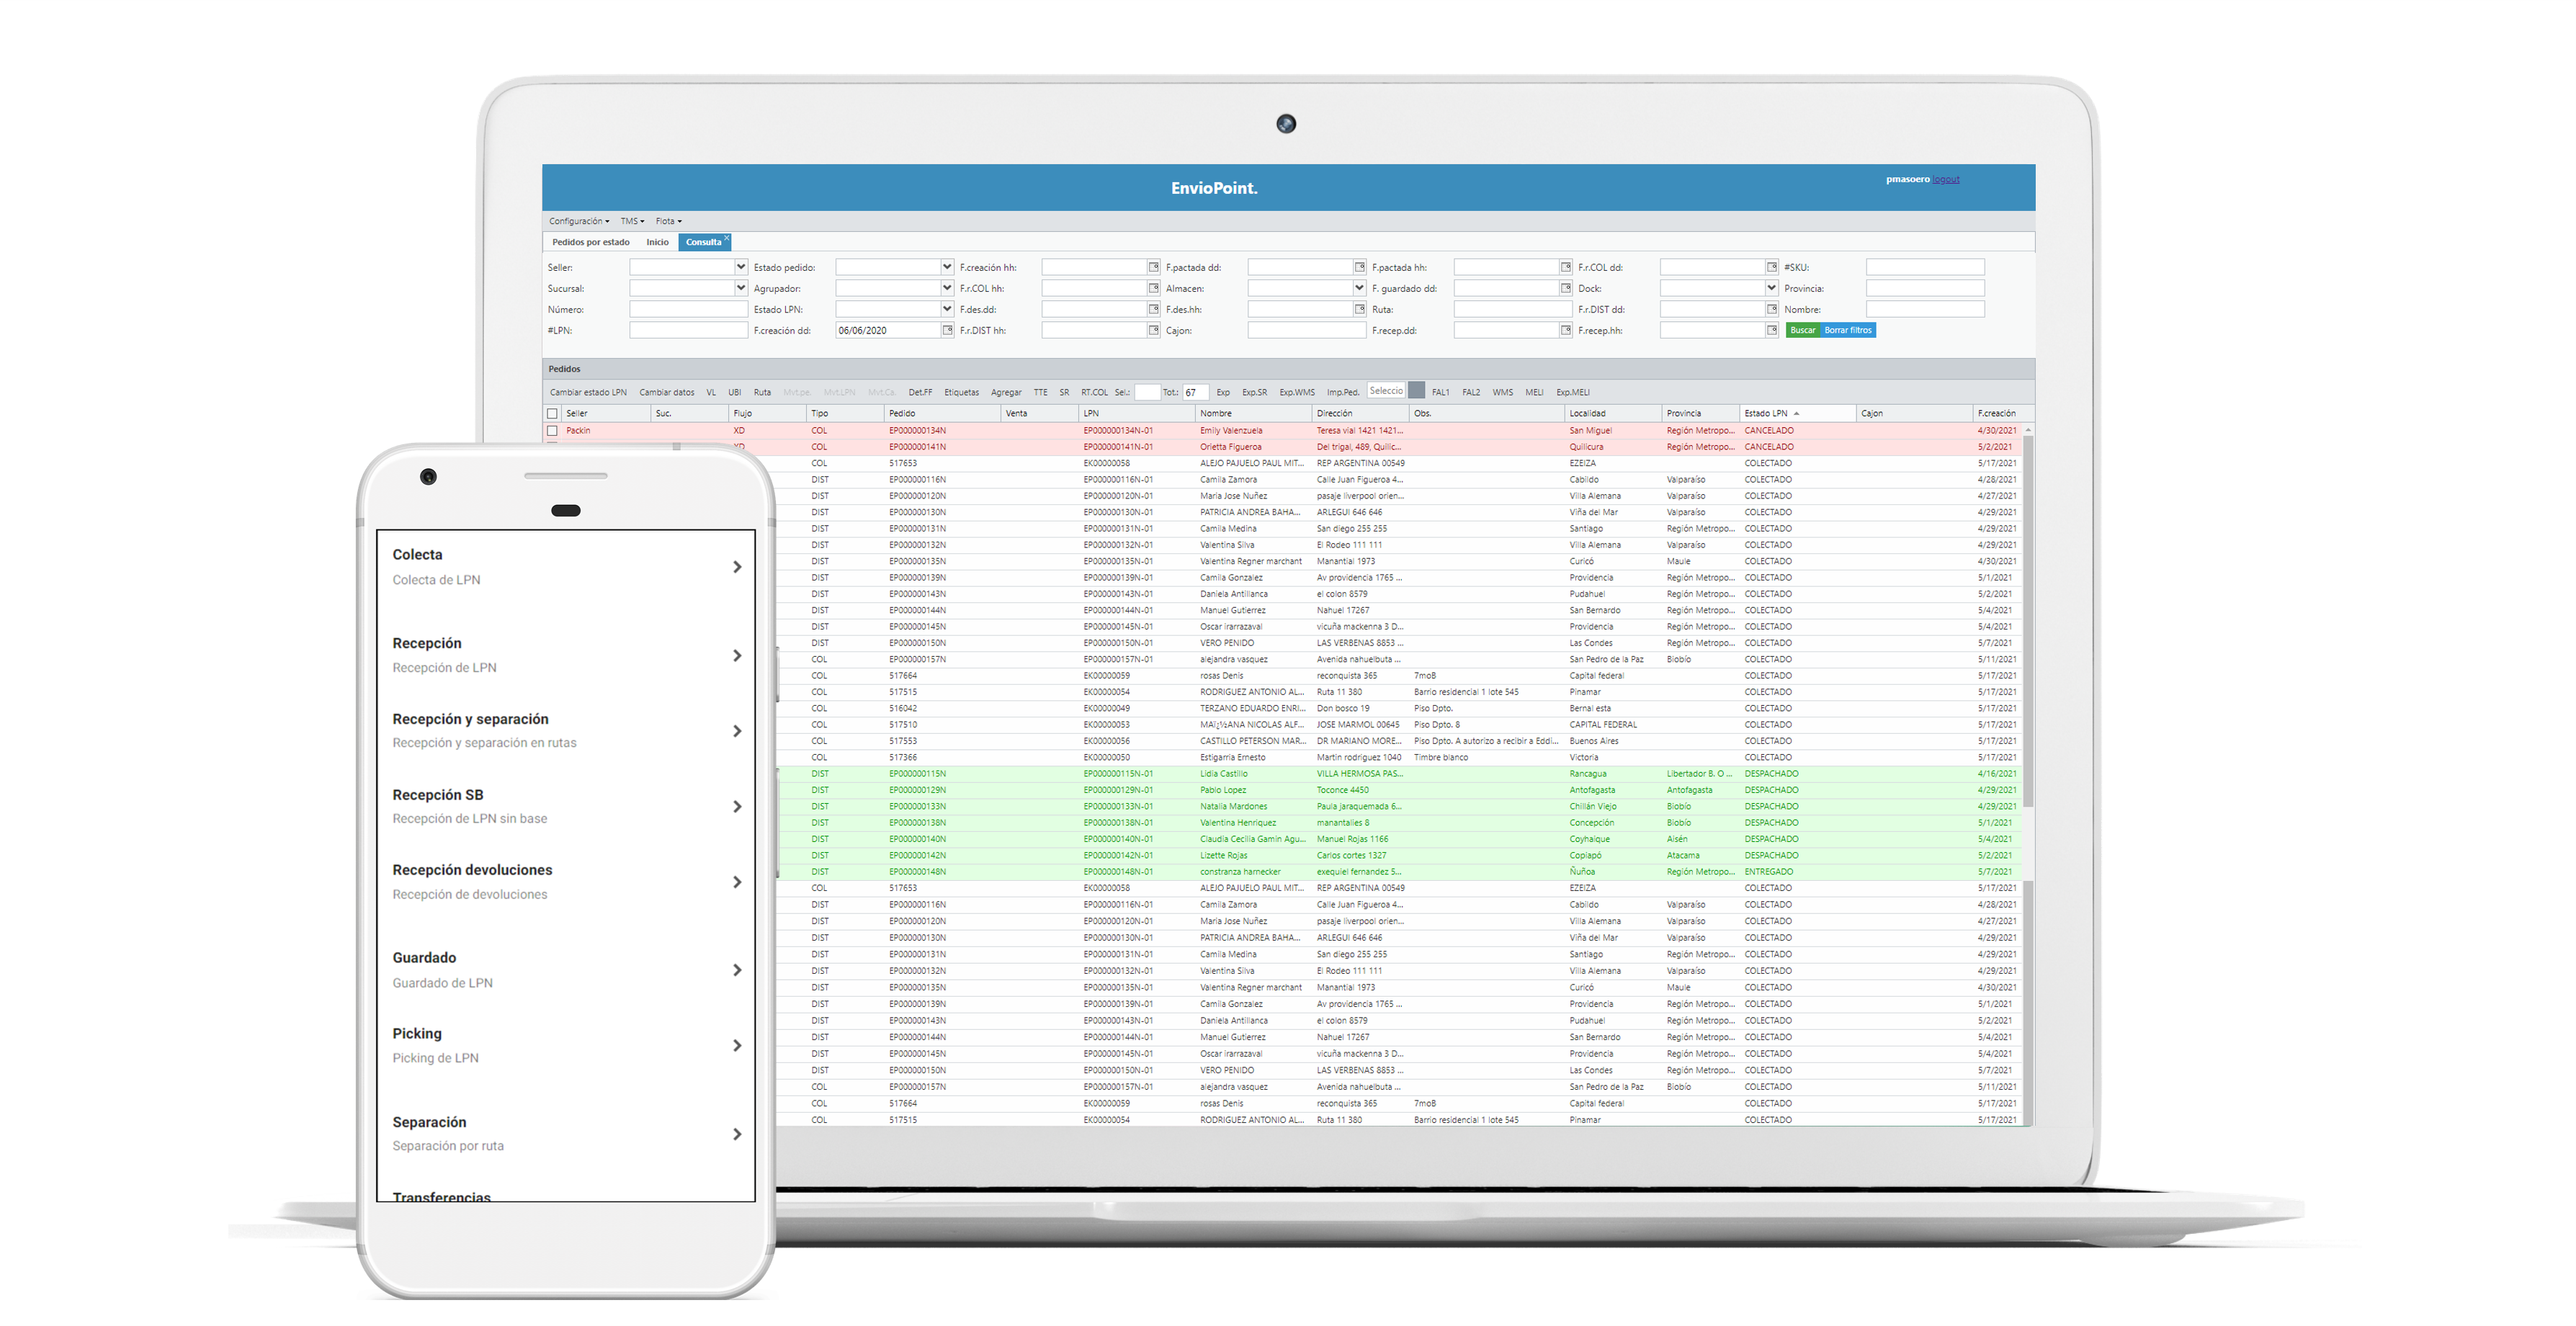Click calendar icon for F. guardado dd
The width and height of the screenshot is (2576, 1326).
click(1565, 288)
